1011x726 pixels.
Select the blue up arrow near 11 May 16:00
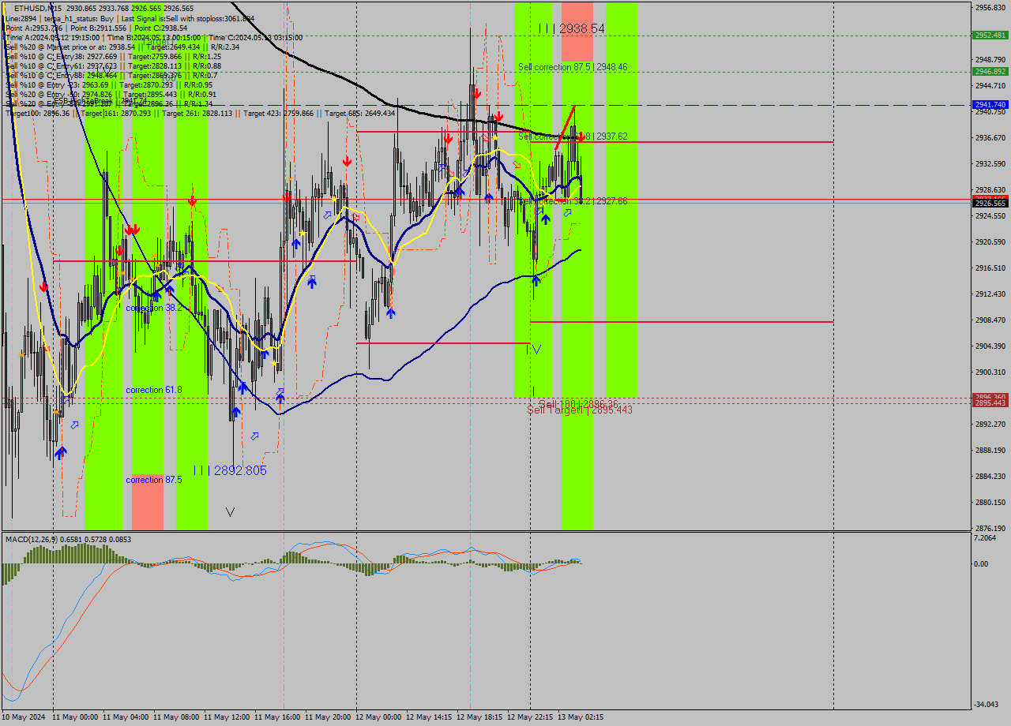click(x=296, y=245)
